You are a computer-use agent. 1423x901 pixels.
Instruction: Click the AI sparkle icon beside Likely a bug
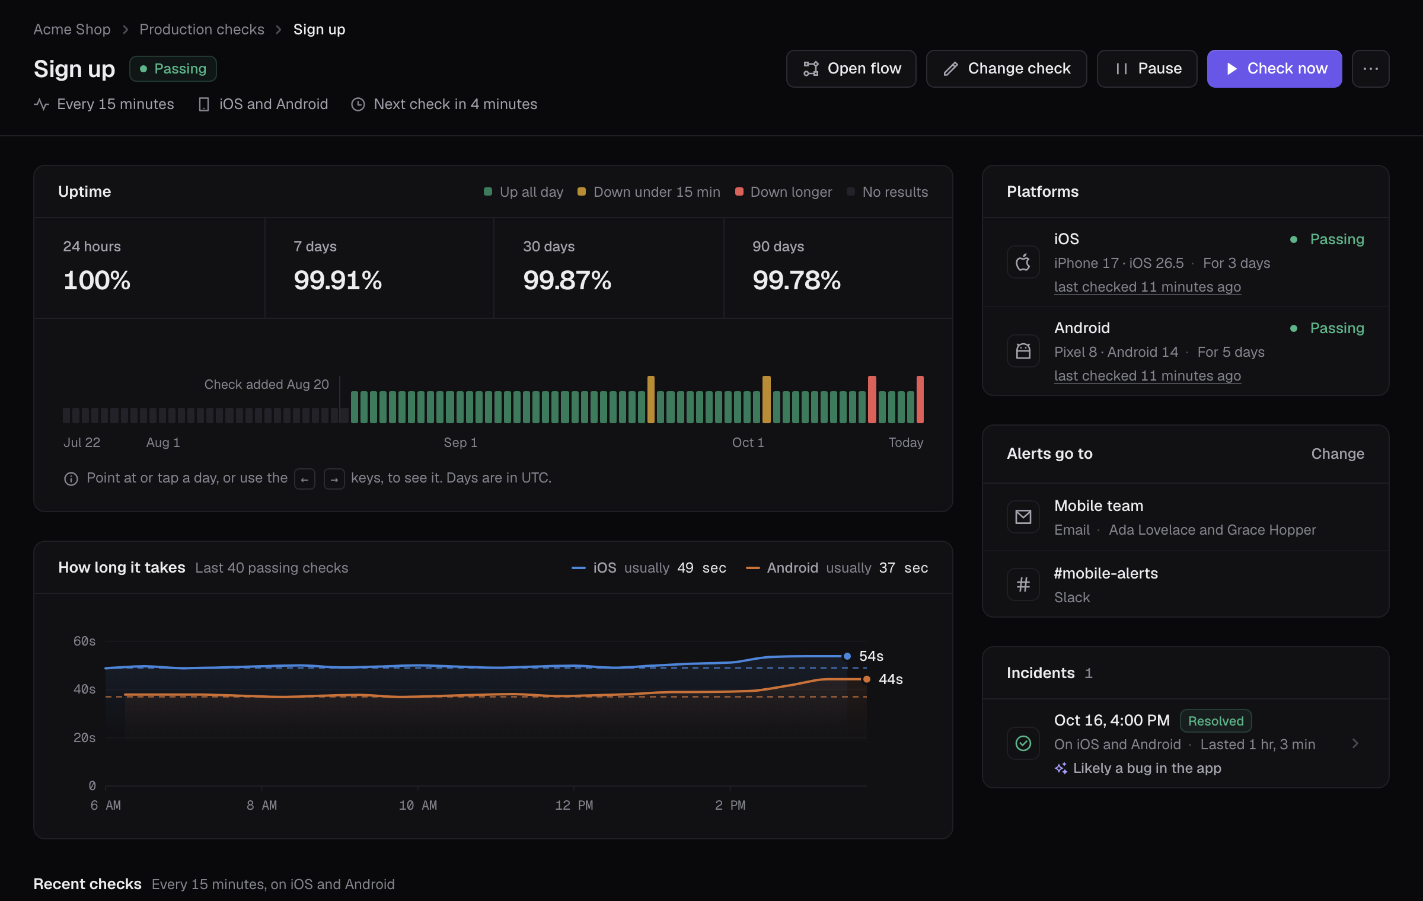1061,768
